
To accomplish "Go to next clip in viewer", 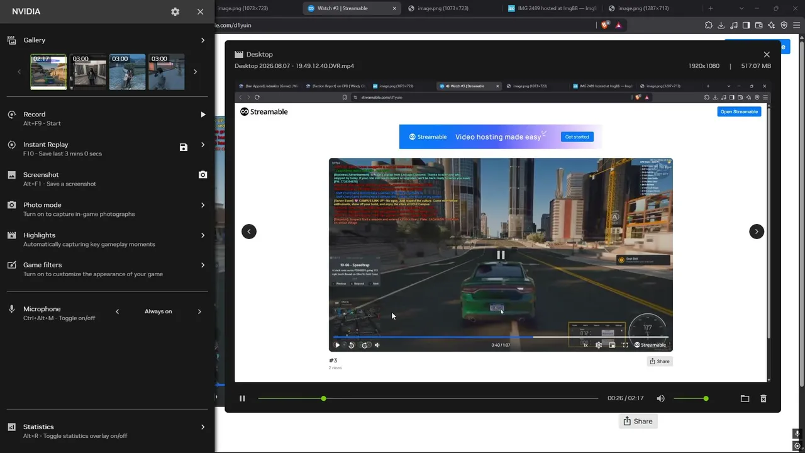I will tap(757, 232).
